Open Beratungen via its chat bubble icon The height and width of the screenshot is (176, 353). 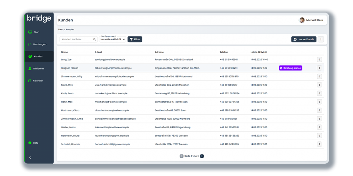click(x=30, y=44)
